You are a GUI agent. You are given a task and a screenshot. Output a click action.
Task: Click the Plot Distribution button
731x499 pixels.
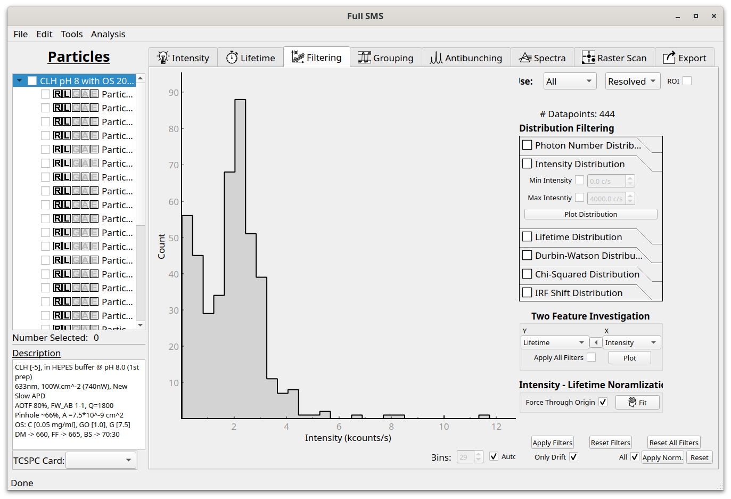coord(591,214)
